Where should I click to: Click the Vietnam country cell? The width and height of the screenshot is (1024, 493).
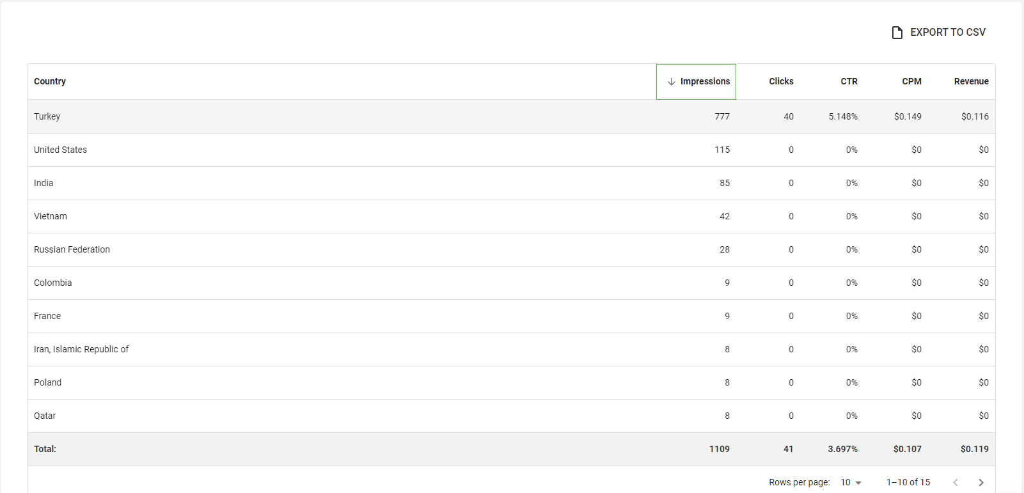click(51, 216)
